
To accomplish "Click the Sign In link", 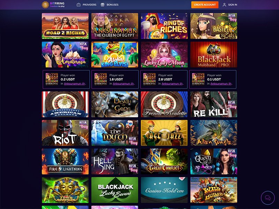I will (233, 5).
